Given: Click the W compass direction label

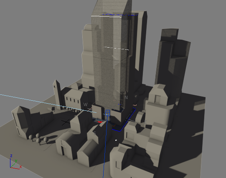Looking at the screenshot, I should tap(86, 104).
